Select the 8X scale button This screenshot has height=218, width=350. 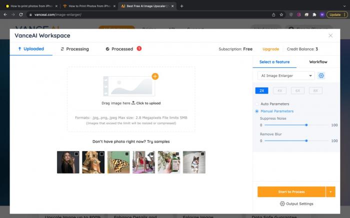coord(315,91)
